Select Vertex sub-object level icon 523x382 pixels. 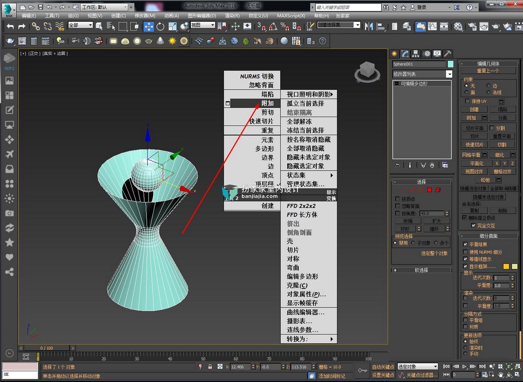pos(403,190)
